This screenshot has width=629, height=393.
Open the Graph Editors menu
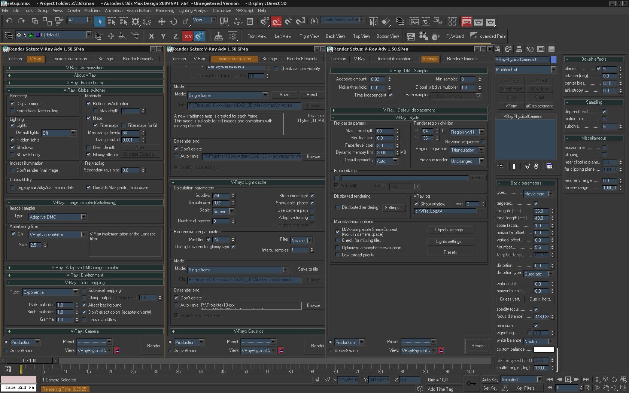click(139, 10)
